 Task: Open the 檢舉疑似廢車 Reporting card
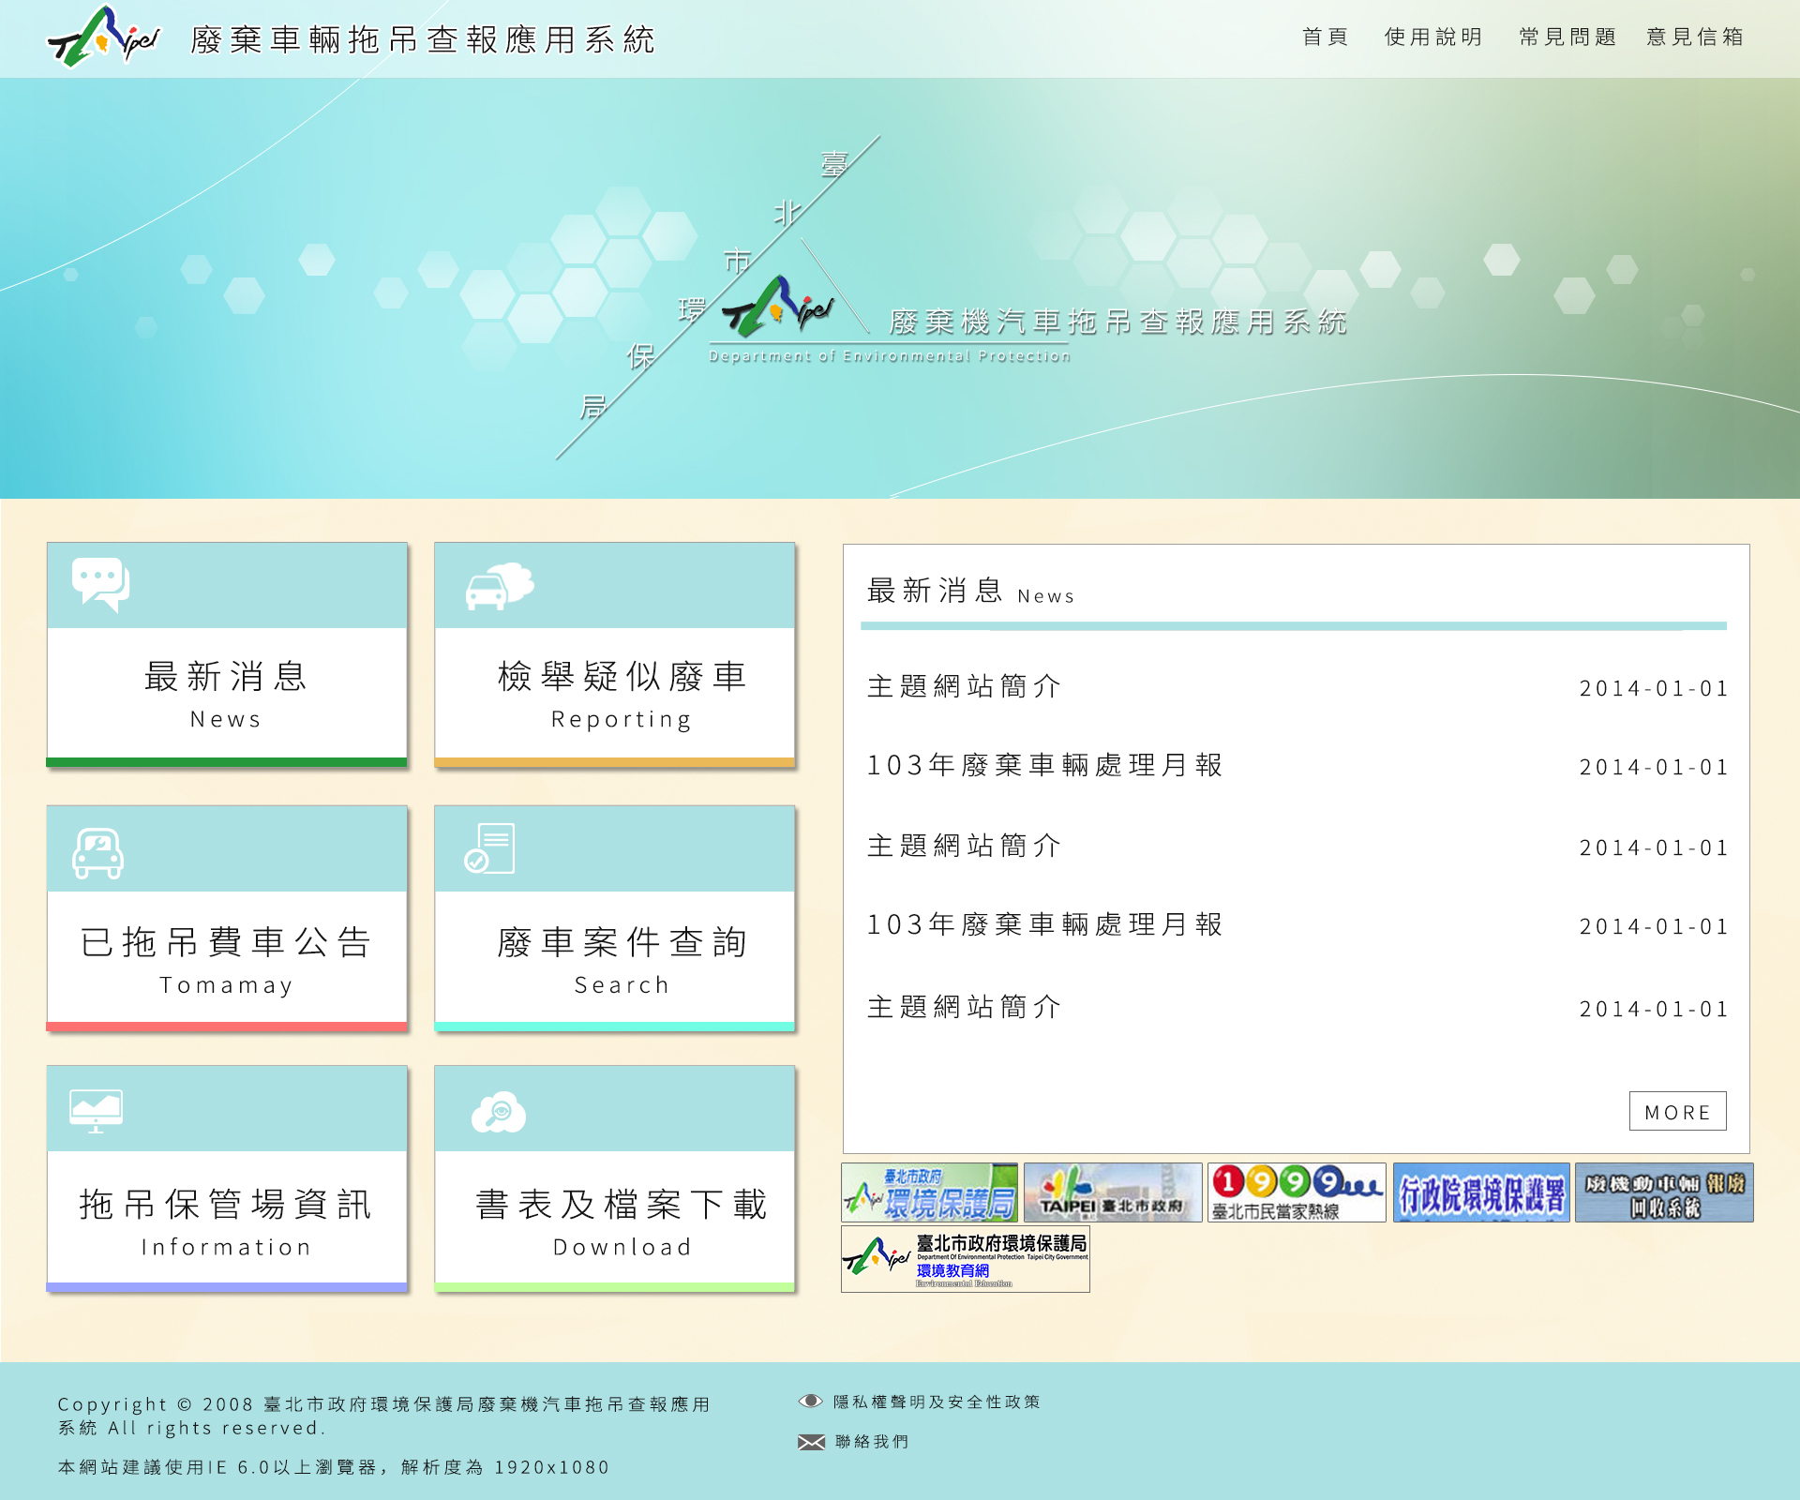click(615, 654)
